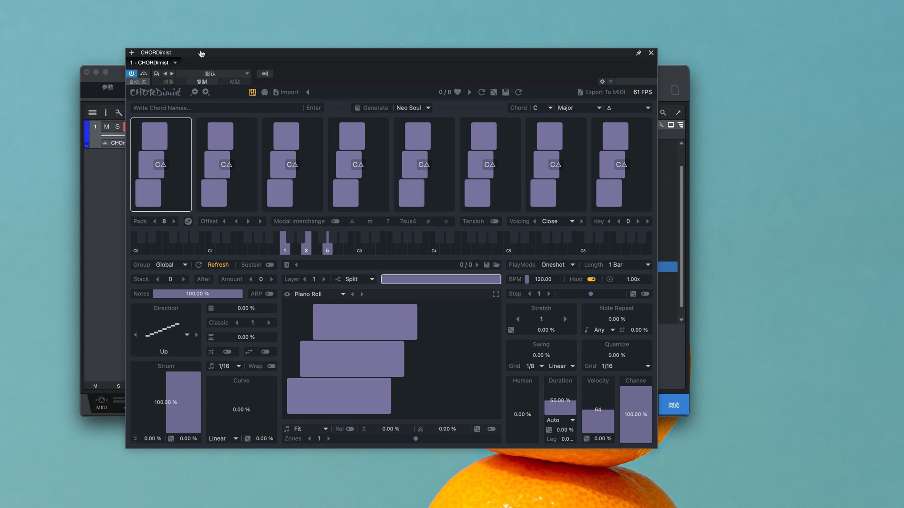This screenshot has height=508, width=904.
Task: Save preset with disk icon near folder
Action: coord(486,265)
